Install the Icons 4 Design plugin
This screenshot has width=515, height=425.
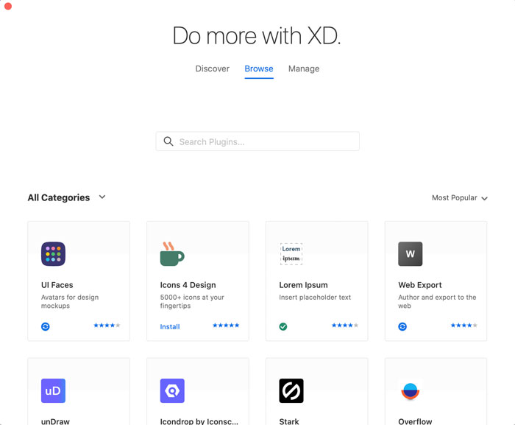click(x=170, y=326)
